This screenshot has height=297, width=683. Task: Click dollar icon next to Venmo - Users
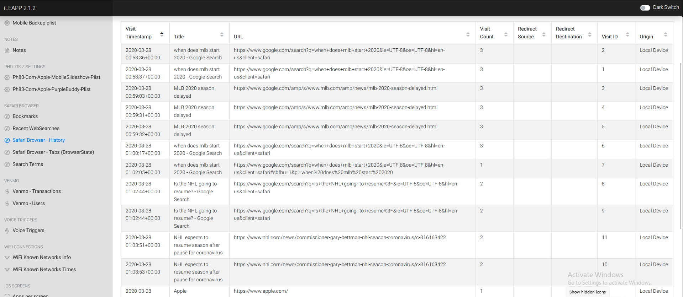(7, 204)
